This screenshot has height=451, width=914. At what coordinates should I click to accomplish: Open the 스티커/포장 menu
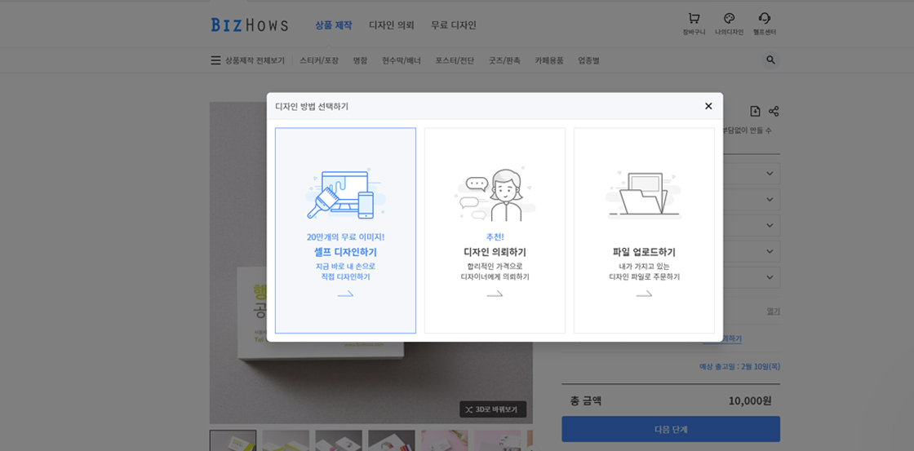click(x=319, y=60)
